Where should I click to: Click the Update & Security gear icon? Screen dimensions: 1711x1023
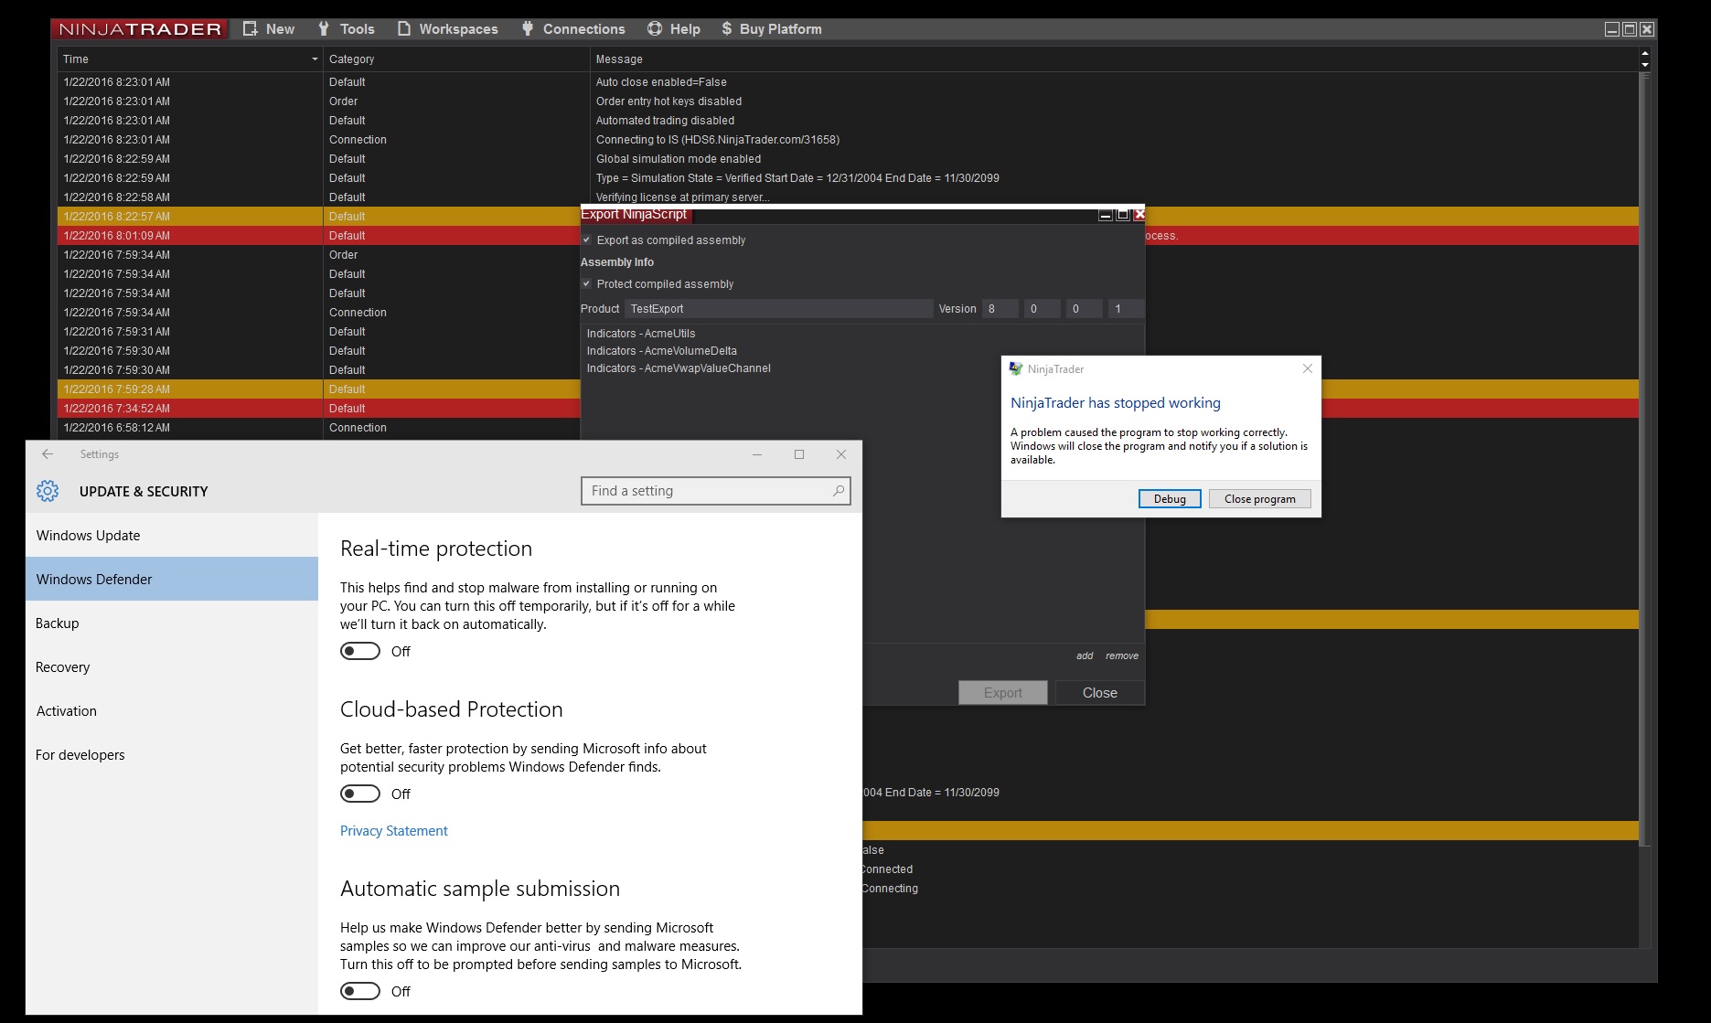[48, 491]
